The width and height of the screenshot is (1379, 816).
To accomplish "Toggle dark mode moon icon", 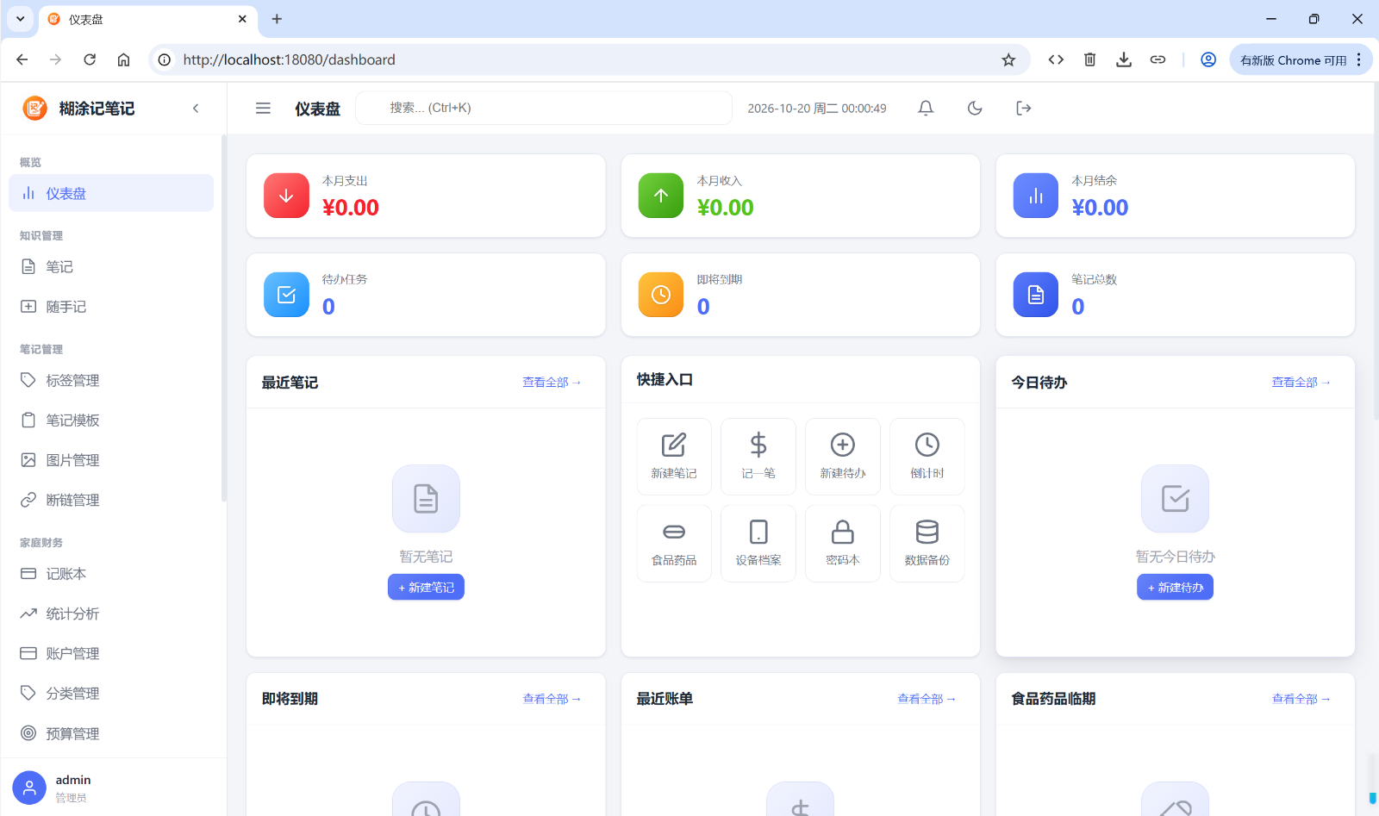I will tap(975, 108).
